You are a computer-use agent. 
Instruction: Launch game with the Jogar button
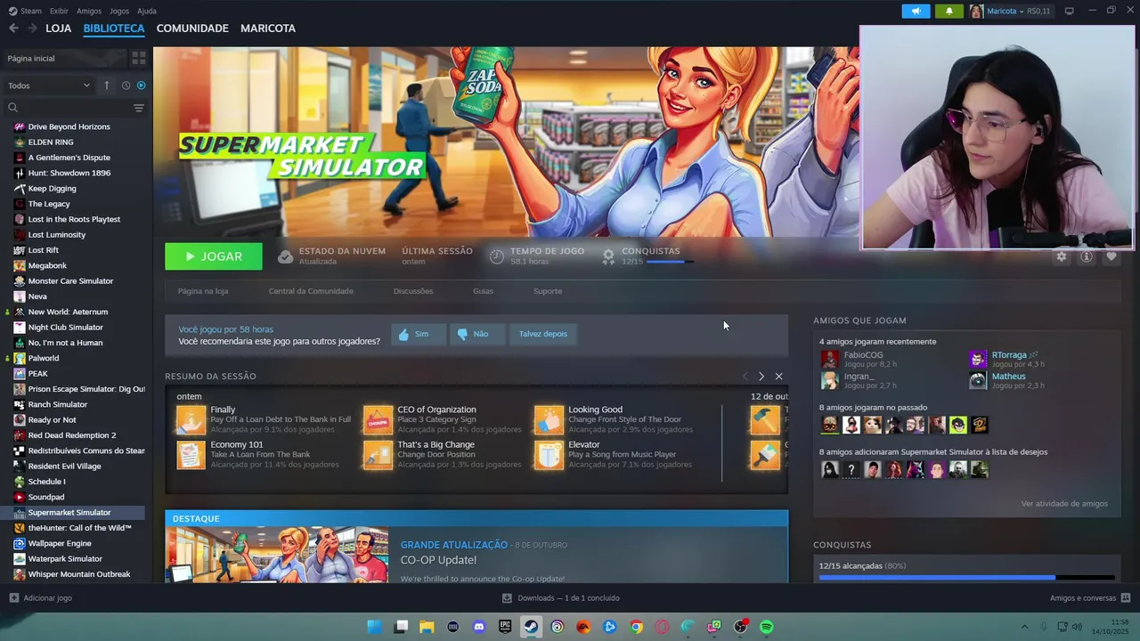214,256
